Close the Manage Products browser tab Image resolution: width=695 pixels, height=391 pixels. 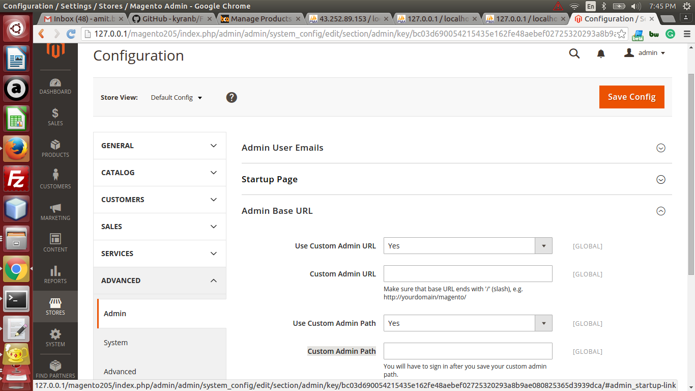click(x=298, y=19)
